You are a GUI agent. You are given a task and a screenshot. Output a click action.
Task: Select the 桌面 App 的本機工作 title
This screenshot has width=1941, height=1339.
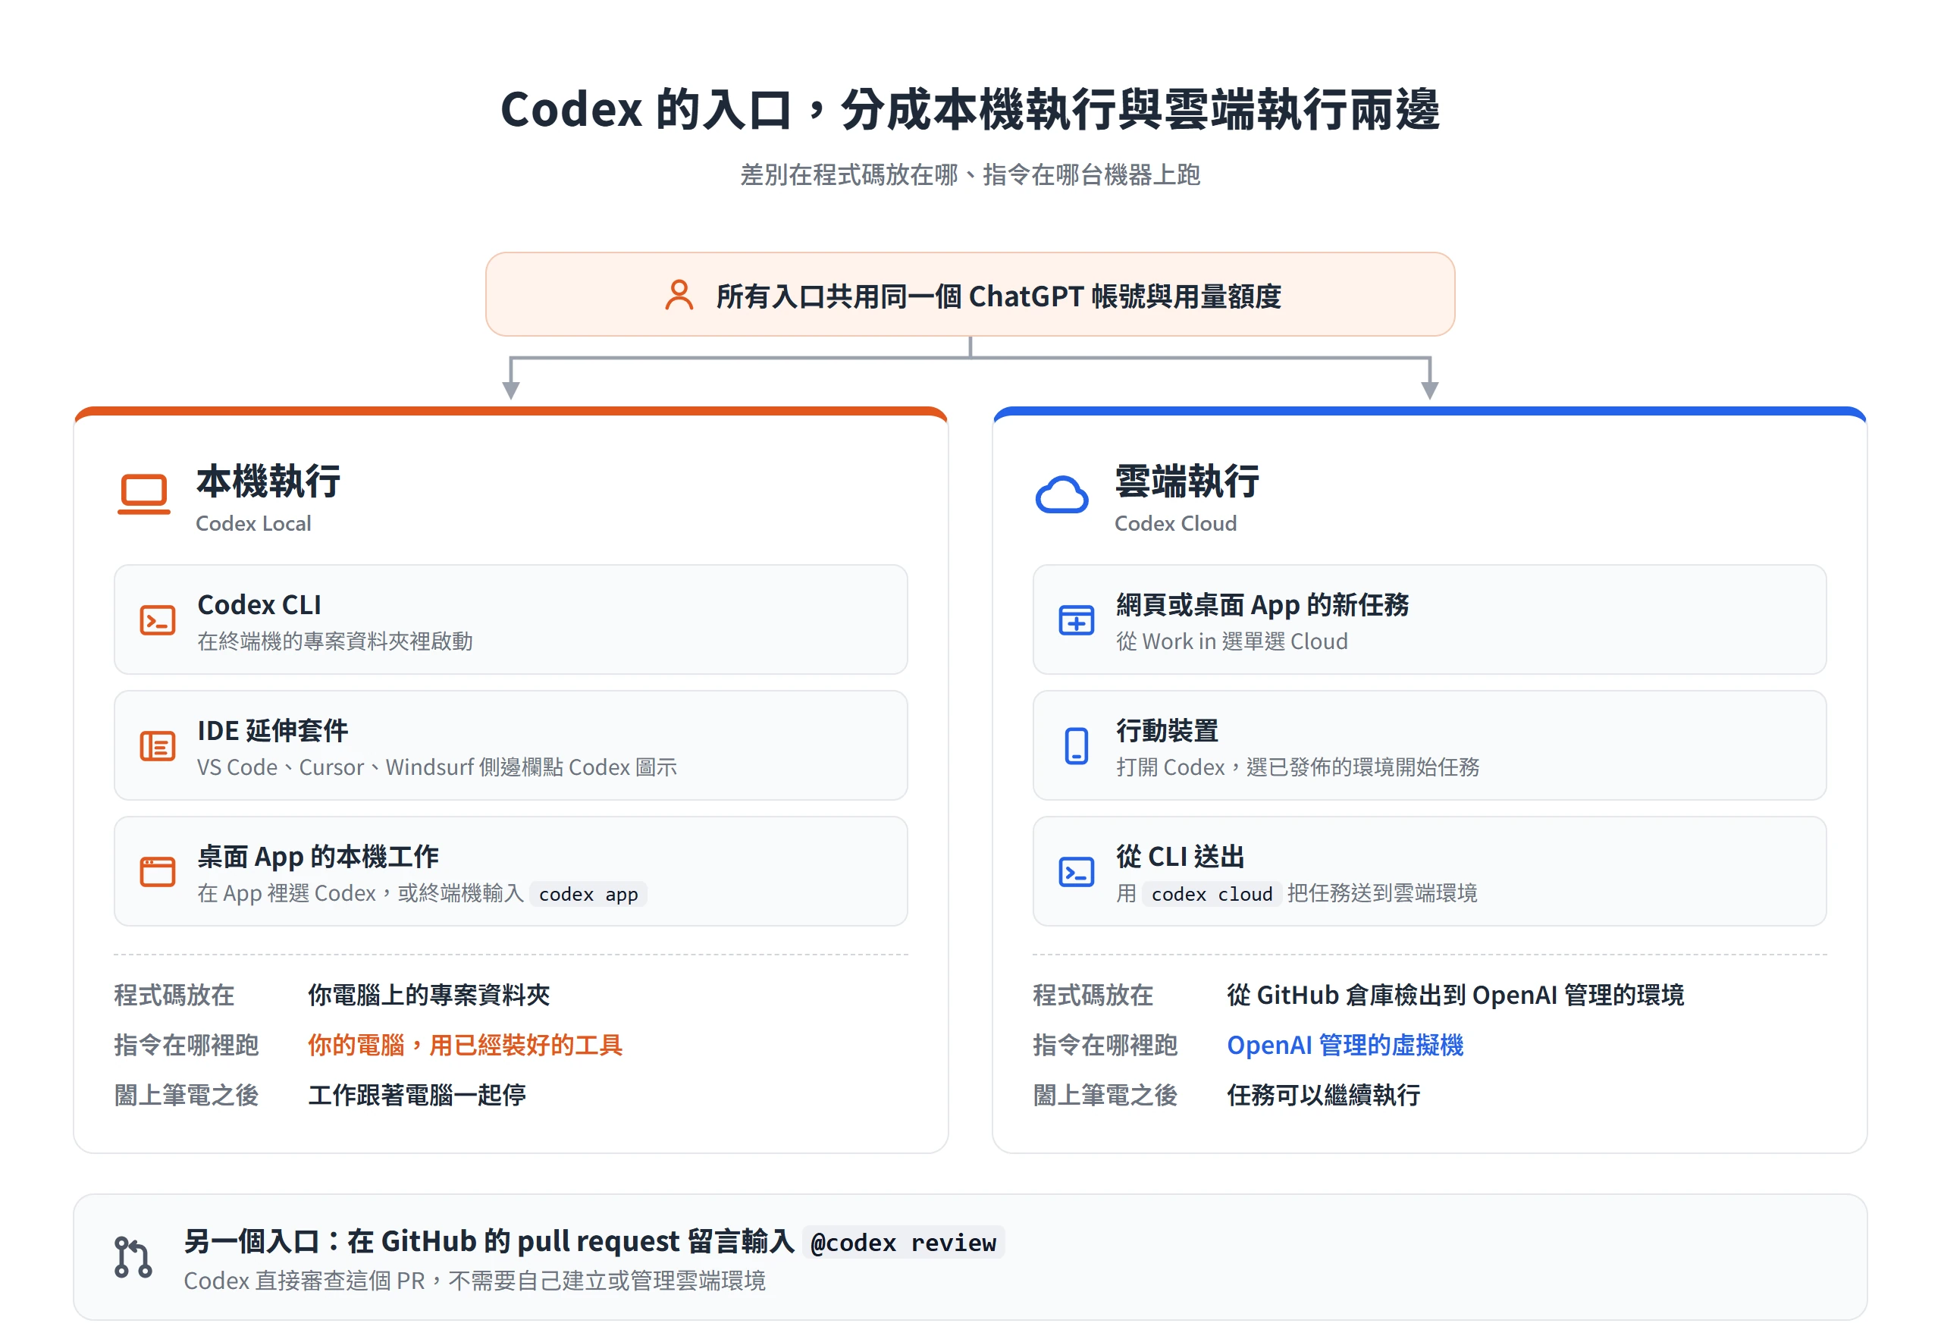[x=318, y=857]
